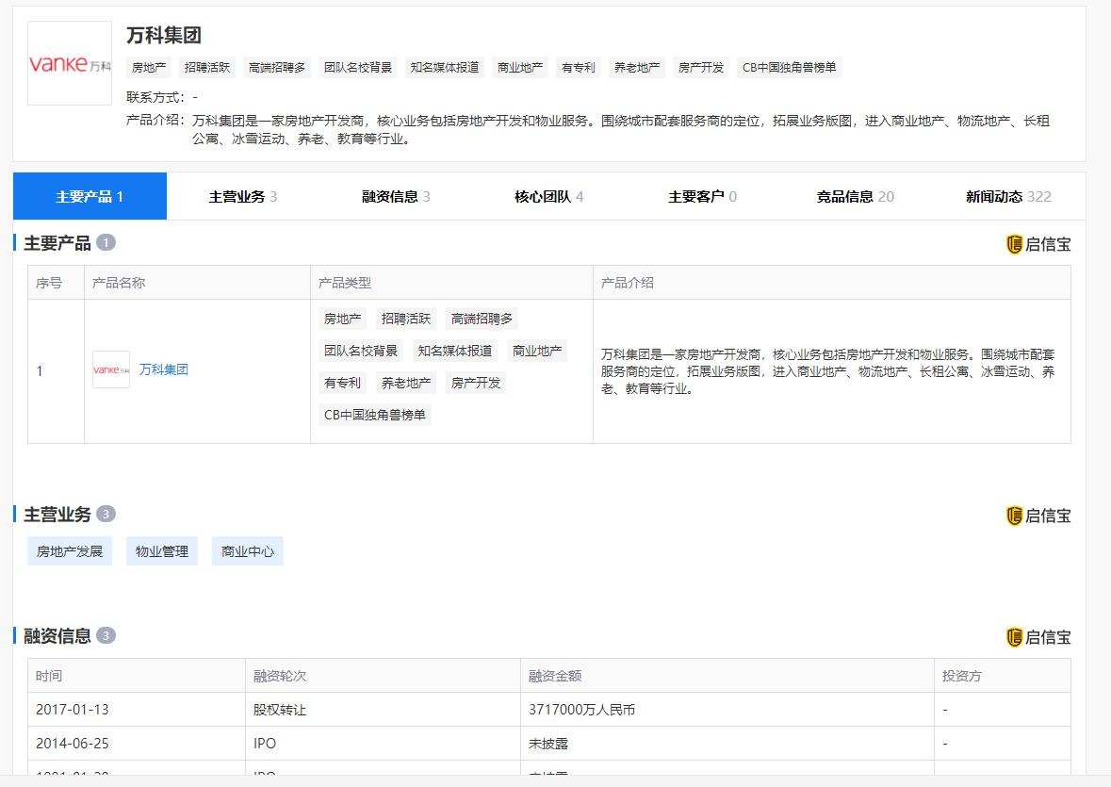This screenshot has height=787, width=1111.
Task: Click the 物业管理 business tag
Action: (161, 551)
